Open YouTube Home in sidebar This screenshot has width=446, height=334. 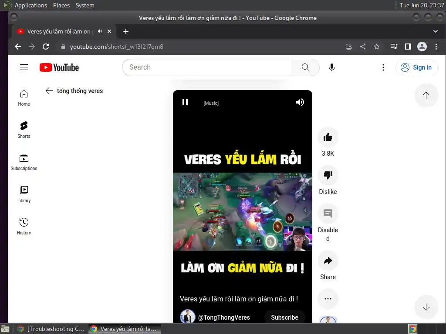tap(24, 98)
